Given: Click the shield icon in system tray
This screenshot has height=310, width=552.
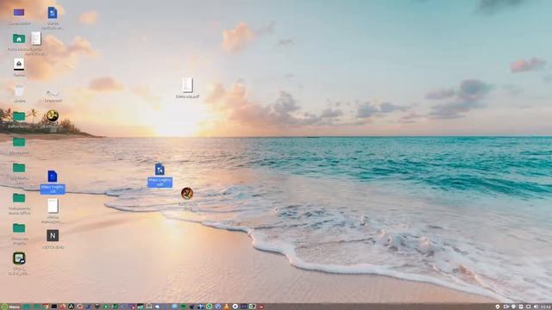Looking at the screenshot, I should [498, 307].
